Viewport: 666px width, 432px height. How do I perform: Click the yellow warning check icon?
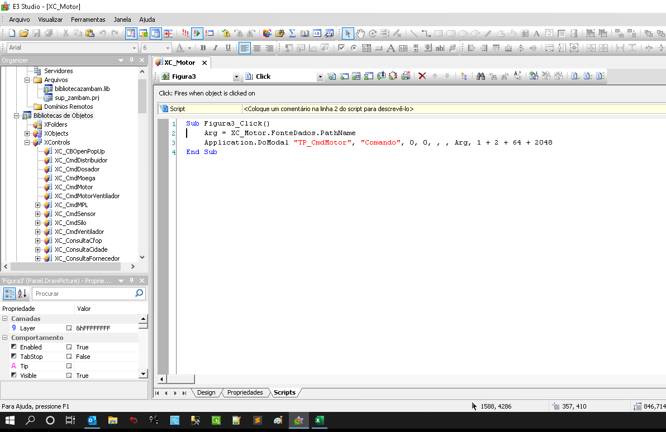[226, 33]
